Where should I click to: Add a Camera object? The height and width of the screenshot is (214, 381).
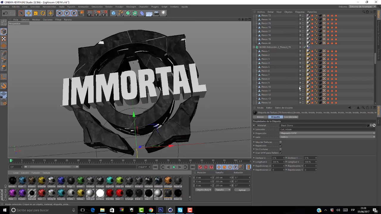point(156,13)
